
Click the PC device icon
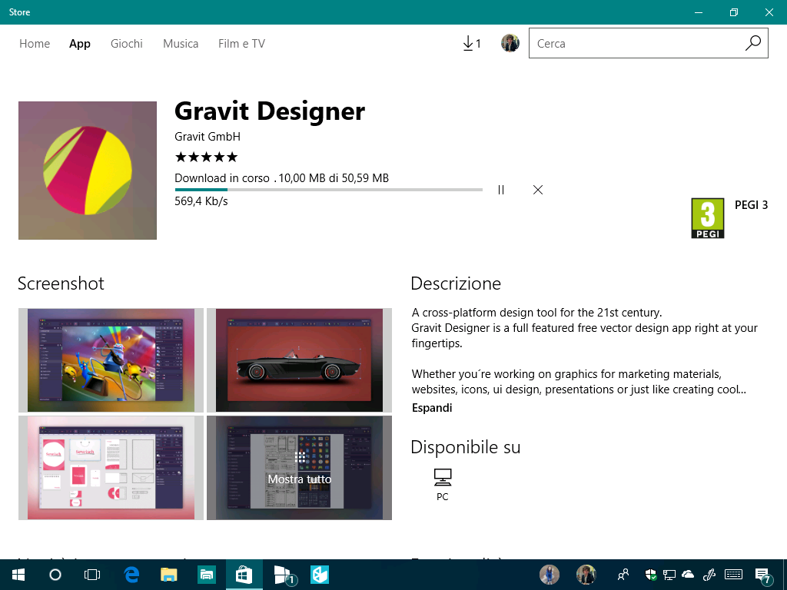[443, 478]
